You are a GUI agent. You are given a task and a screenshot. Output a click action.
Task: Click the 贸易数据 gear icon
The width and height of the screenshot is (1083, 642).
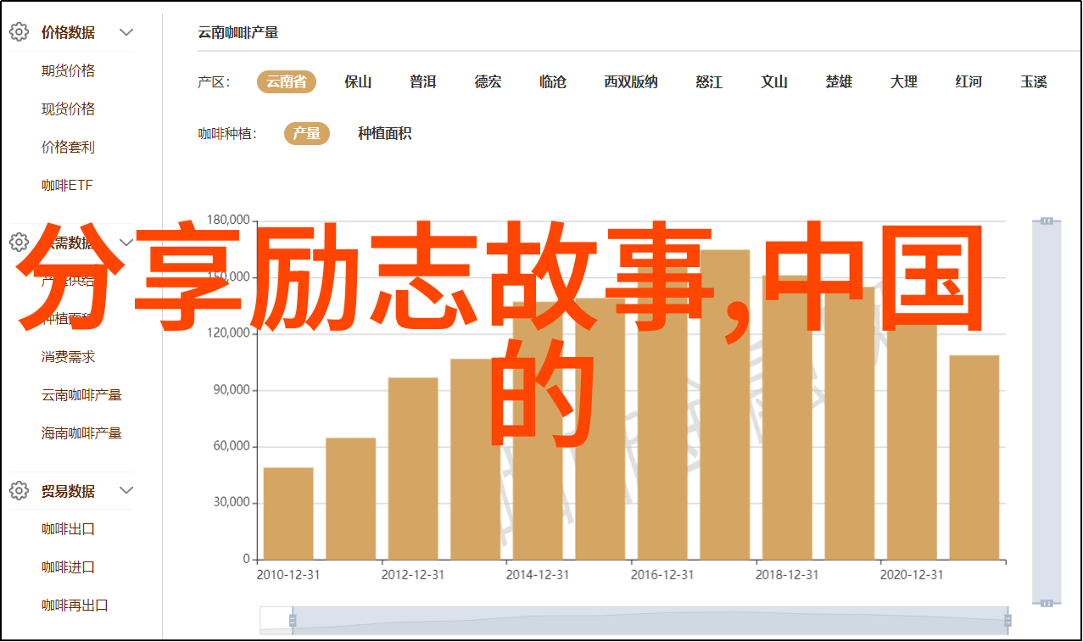coord(19,491)
